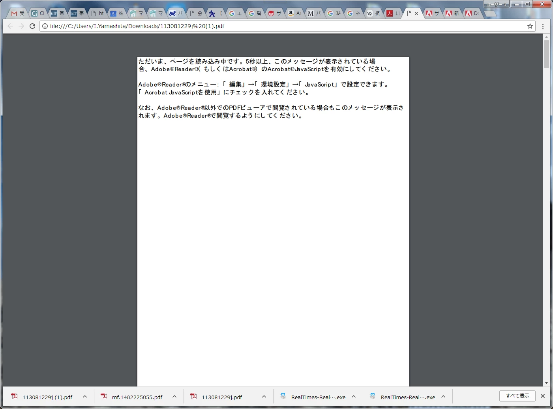Switch to the M icon tab labeled パ
The height and width of the screenshot is (409, 553).
click(x=314, y=13)
